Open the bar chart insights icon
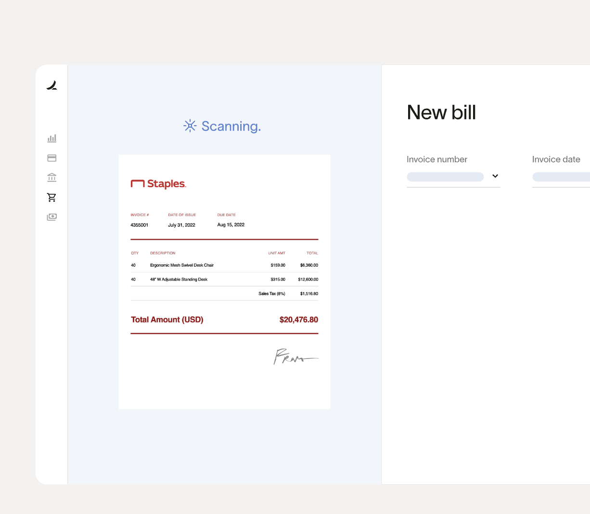Image resolution: width=590 pixels, height=514 pixels. coord(52,138)
